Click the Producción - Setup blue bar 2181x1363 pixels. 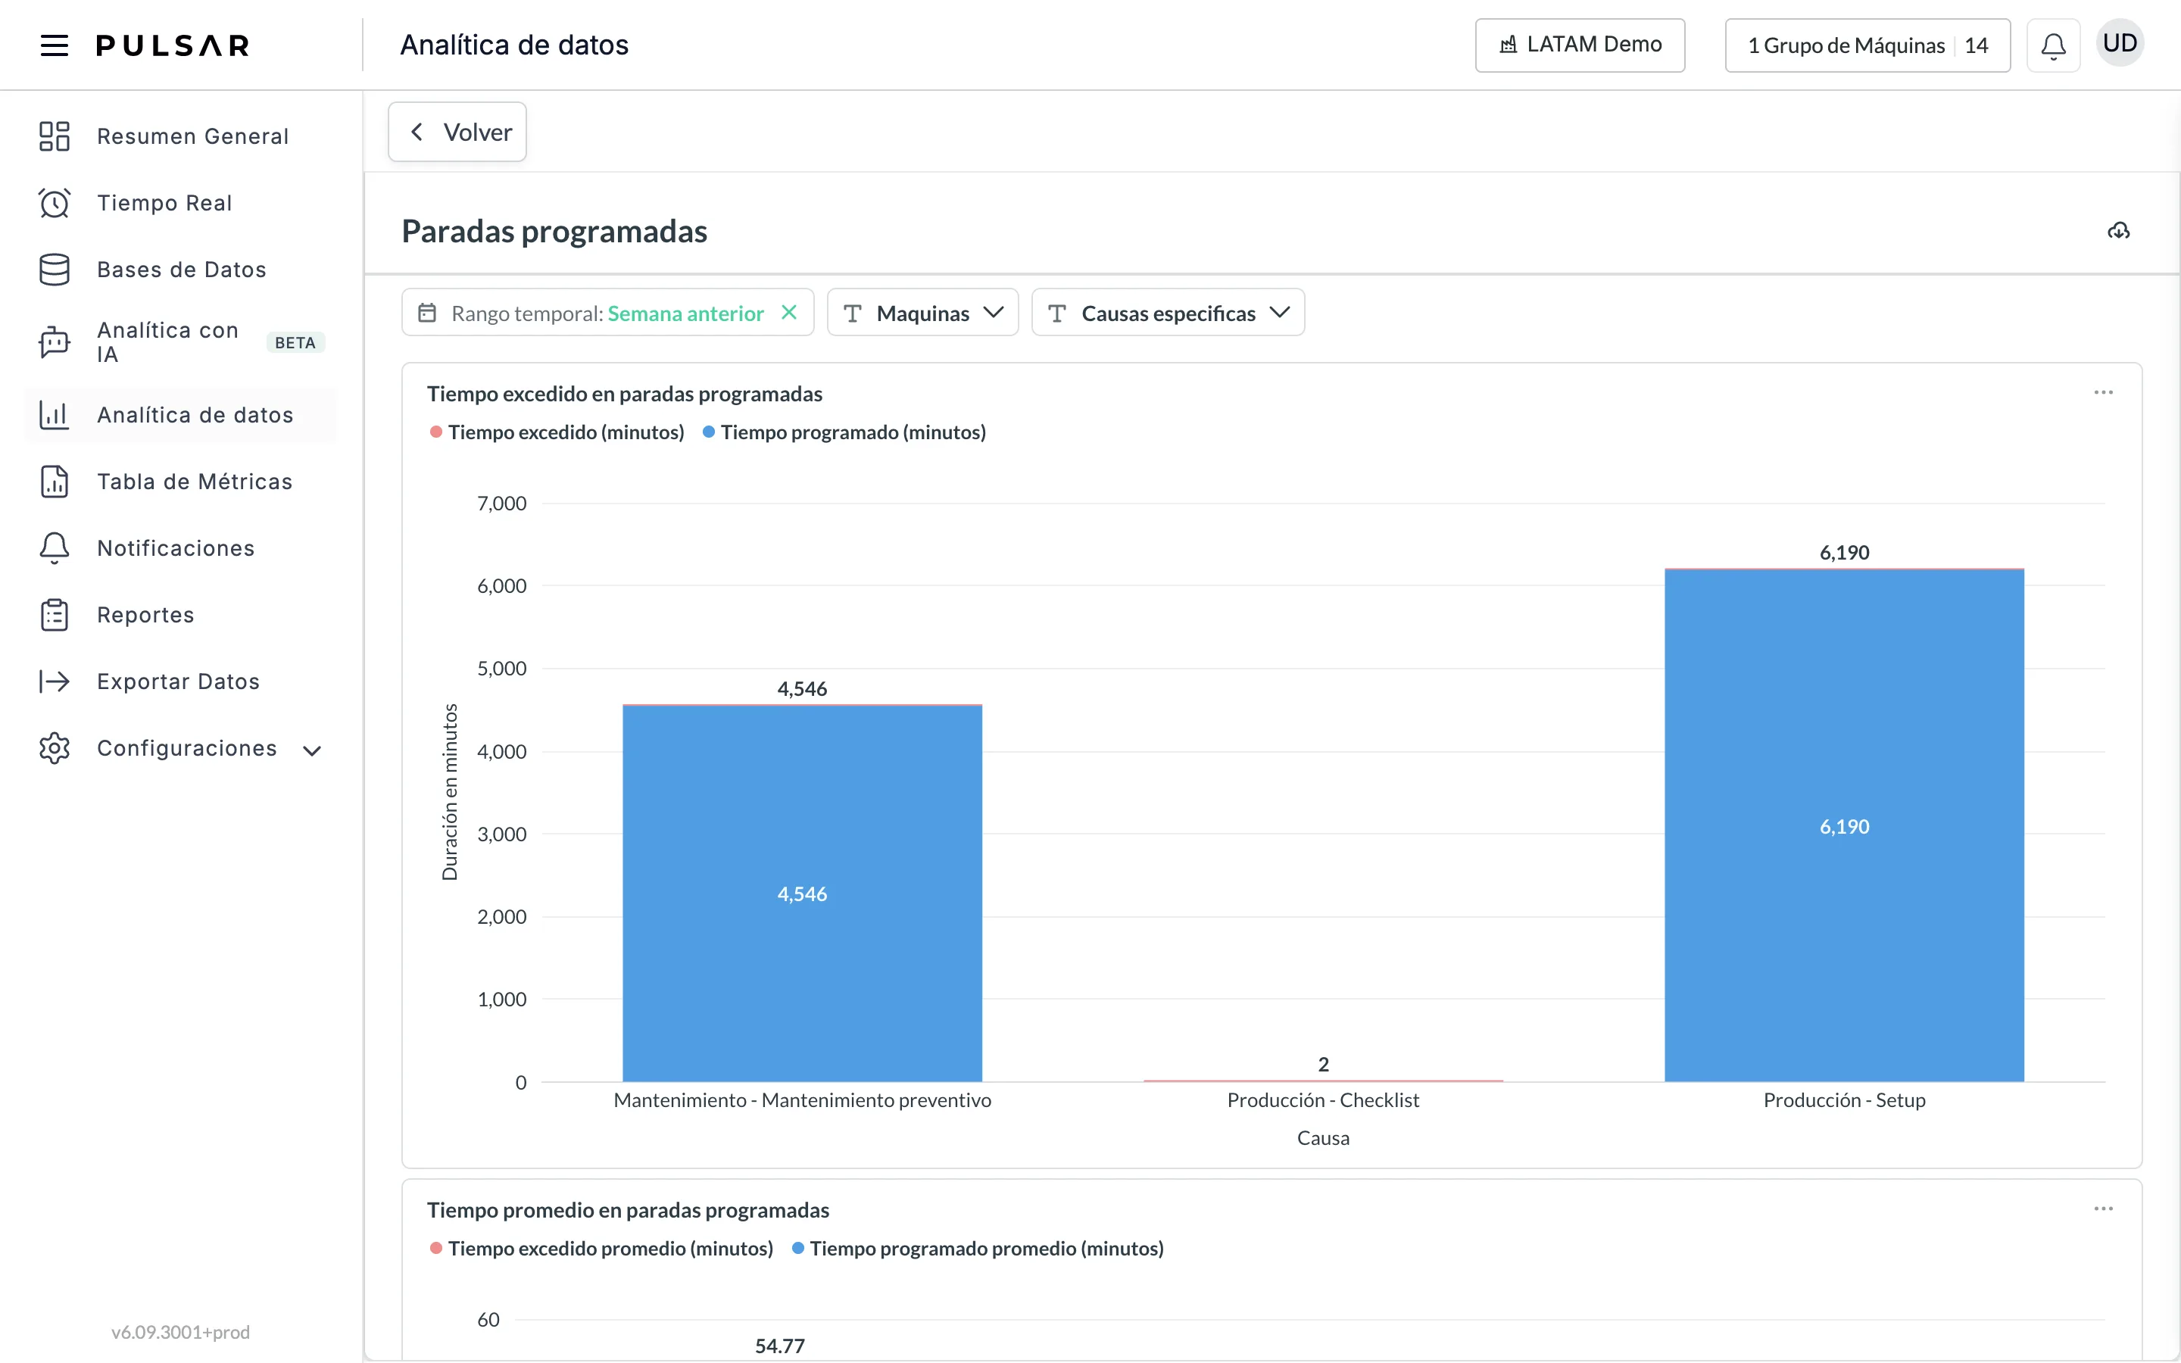coord(1844,825)
